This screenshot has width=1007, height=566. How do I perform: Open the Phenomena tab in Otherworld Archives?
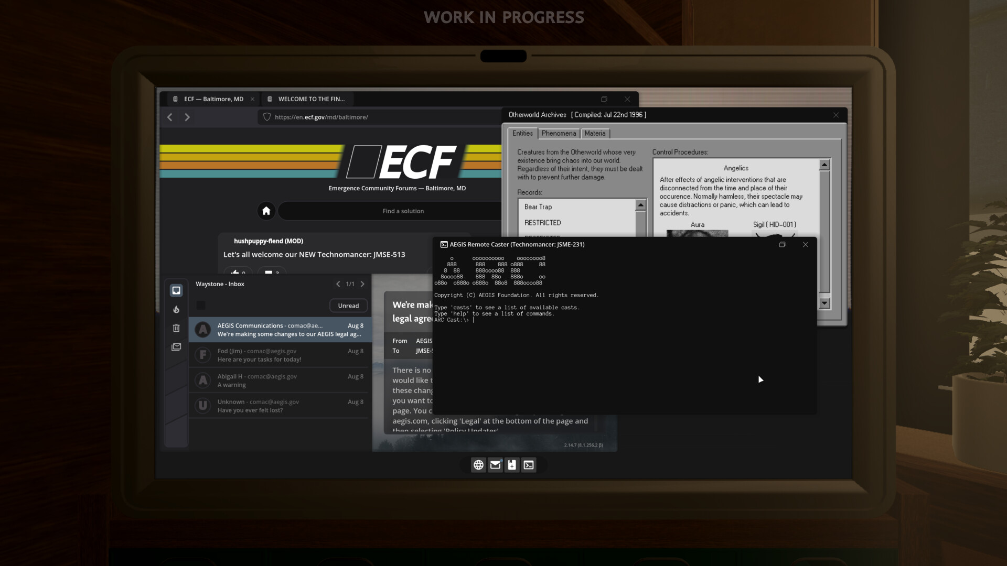559,133
